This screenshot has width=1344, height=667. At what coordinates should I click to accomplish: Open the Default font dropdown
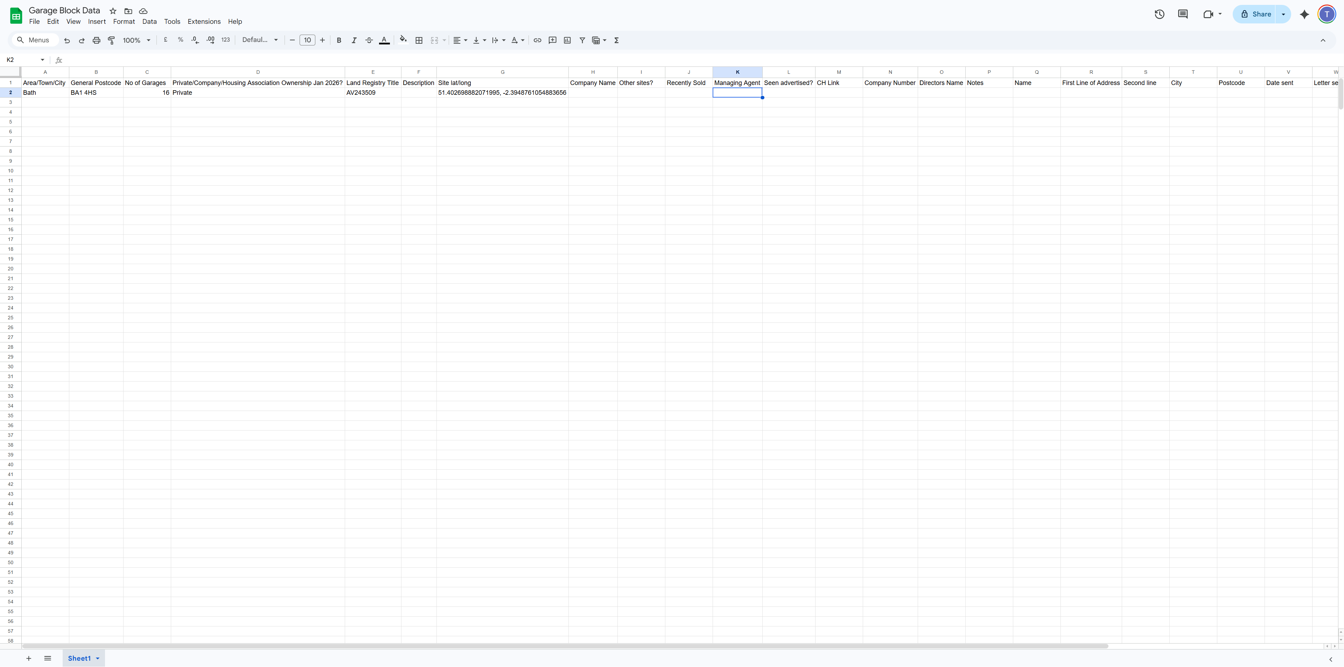coord(260,40)
